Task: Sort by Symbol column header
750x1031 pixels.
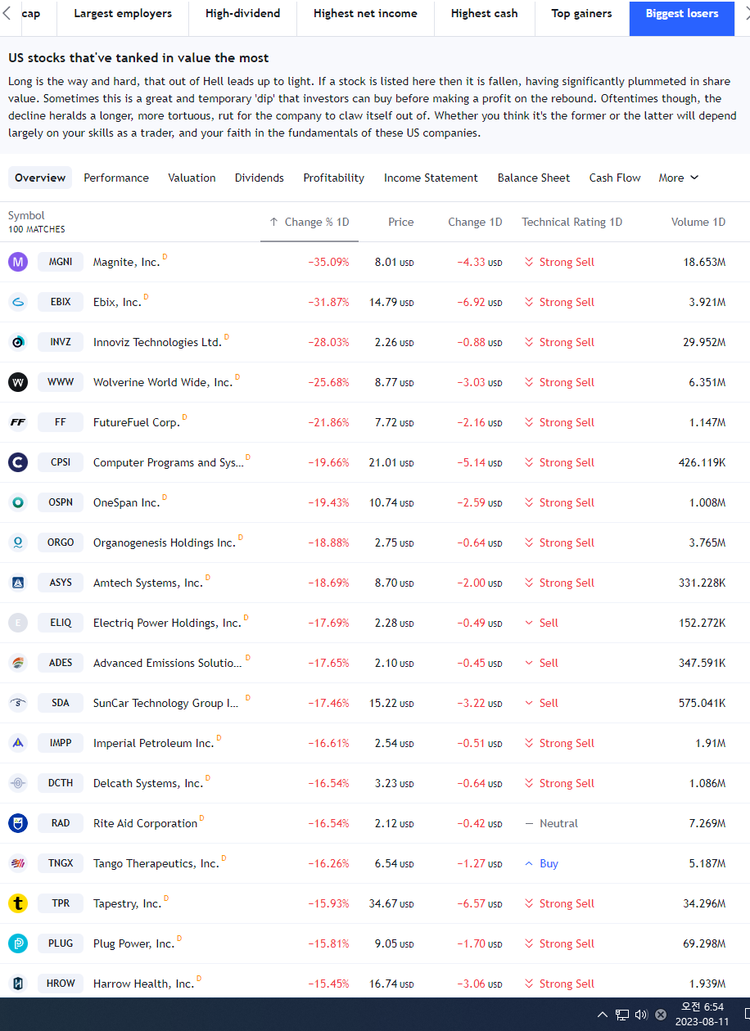Action: point(26,215)
